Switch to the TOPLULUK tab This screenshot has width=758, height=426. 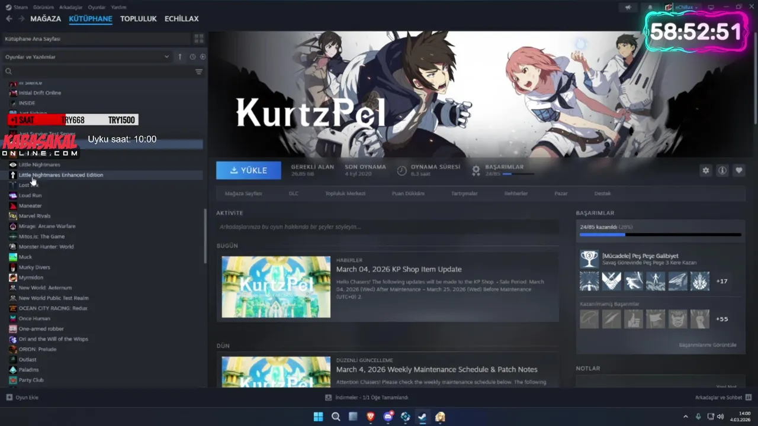(x=139, y=19)
